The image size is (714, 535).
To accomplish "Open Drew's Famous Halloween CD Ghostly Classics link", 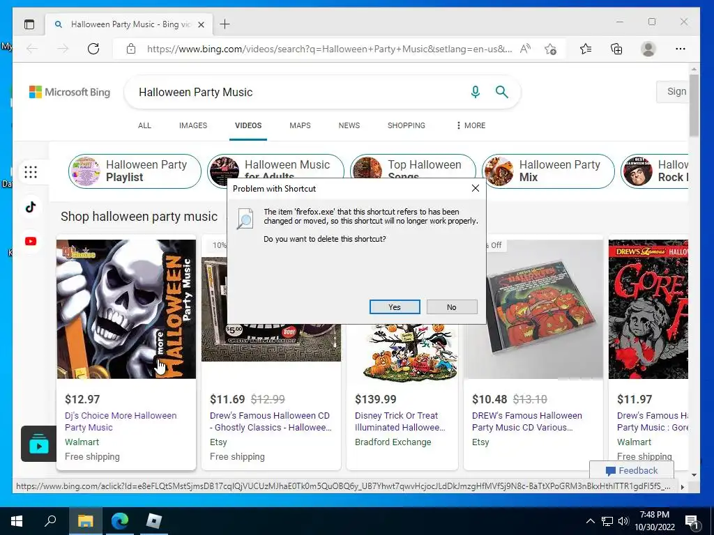I will [x=271, y=421].
